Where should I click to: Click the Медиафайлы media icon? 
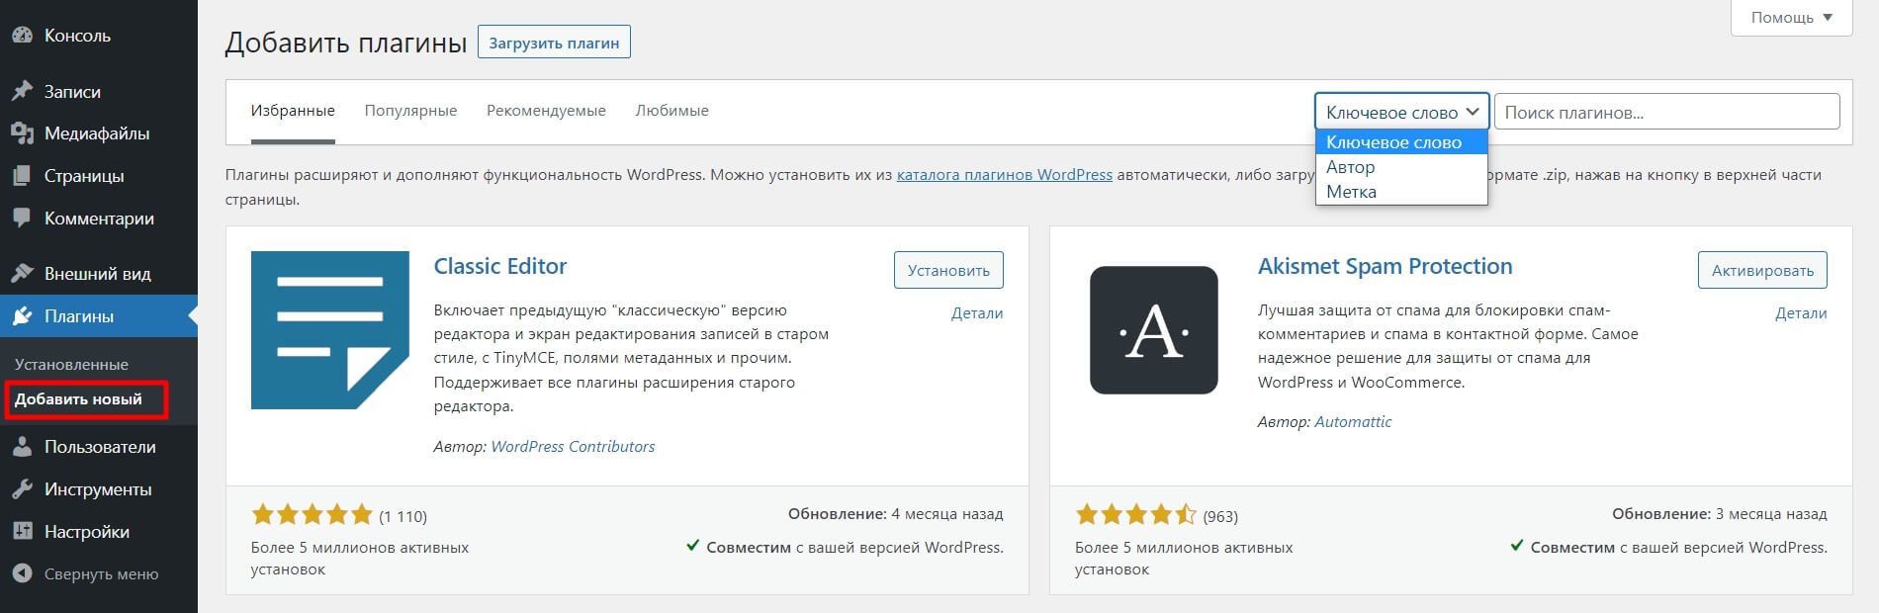22,133
